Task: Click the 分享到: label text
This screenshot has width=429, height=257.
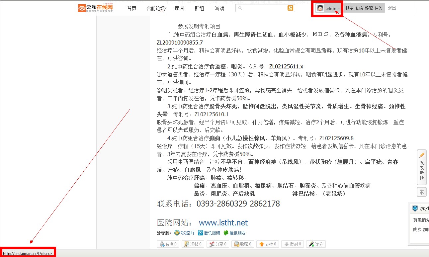Action: (164, 233)
